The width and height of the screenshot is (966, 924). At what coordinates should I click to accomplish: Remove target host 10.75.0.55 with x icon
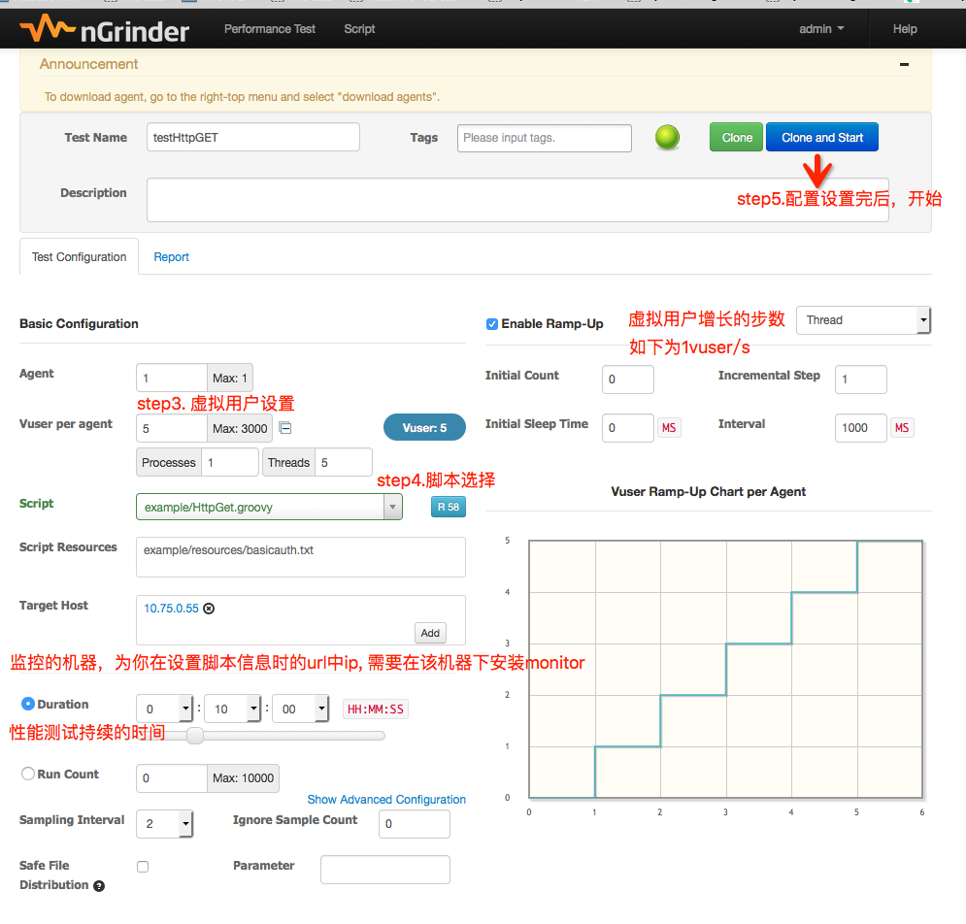click(x=209, y=609)
